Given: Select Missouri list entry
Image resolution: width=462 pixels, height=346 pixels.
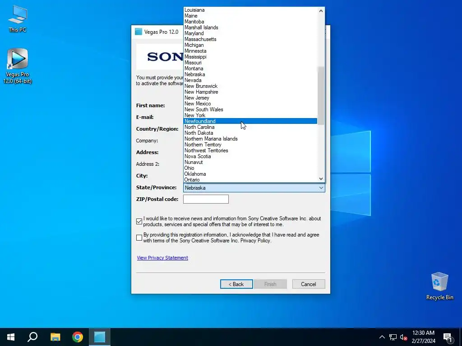Looking at the screenshot, I should pyautogui.click(x=250, y=63).
